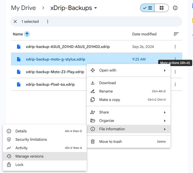193x173 pixels.
Task: Click the Move to trash bin icon
Action: [93, 142]
